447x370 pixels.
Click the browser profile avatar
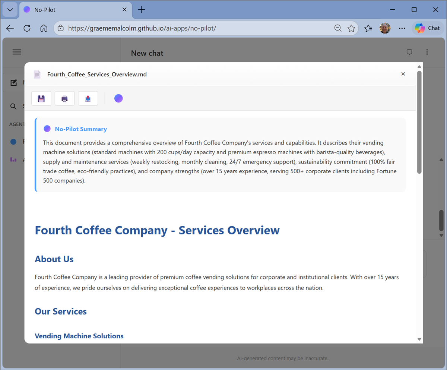tap(385, 28)
